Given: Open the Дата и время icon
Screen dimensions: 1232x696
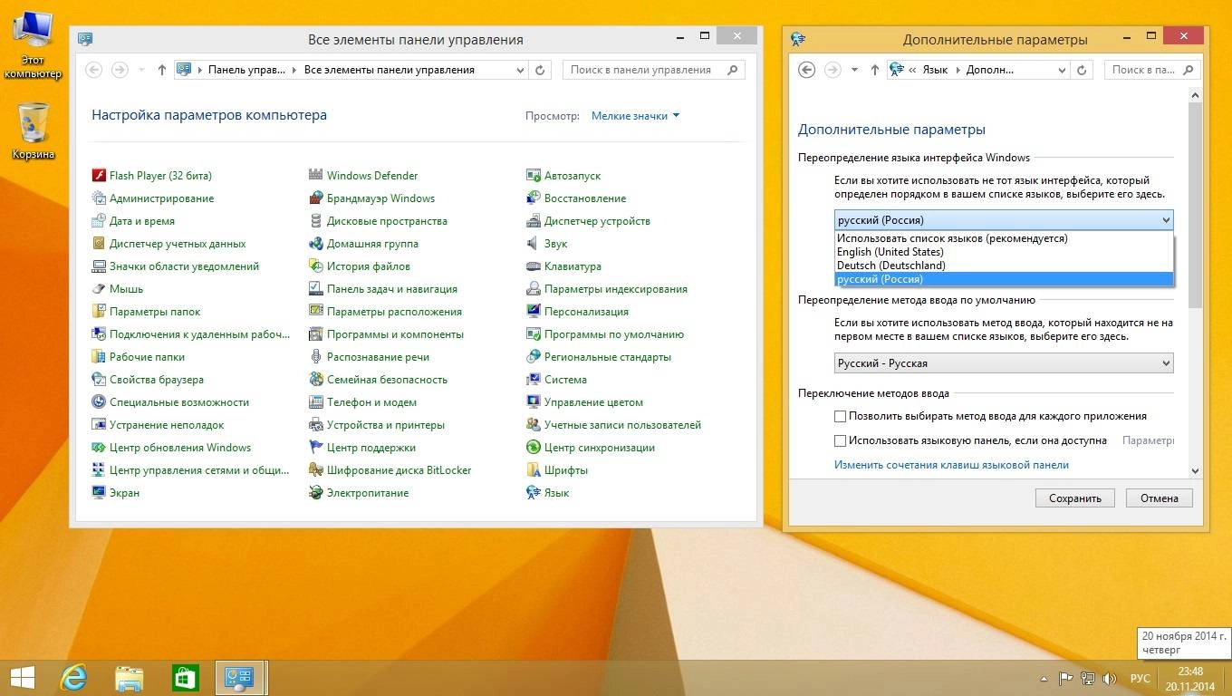Looking at the screenshot, I should tap(100, 221).
